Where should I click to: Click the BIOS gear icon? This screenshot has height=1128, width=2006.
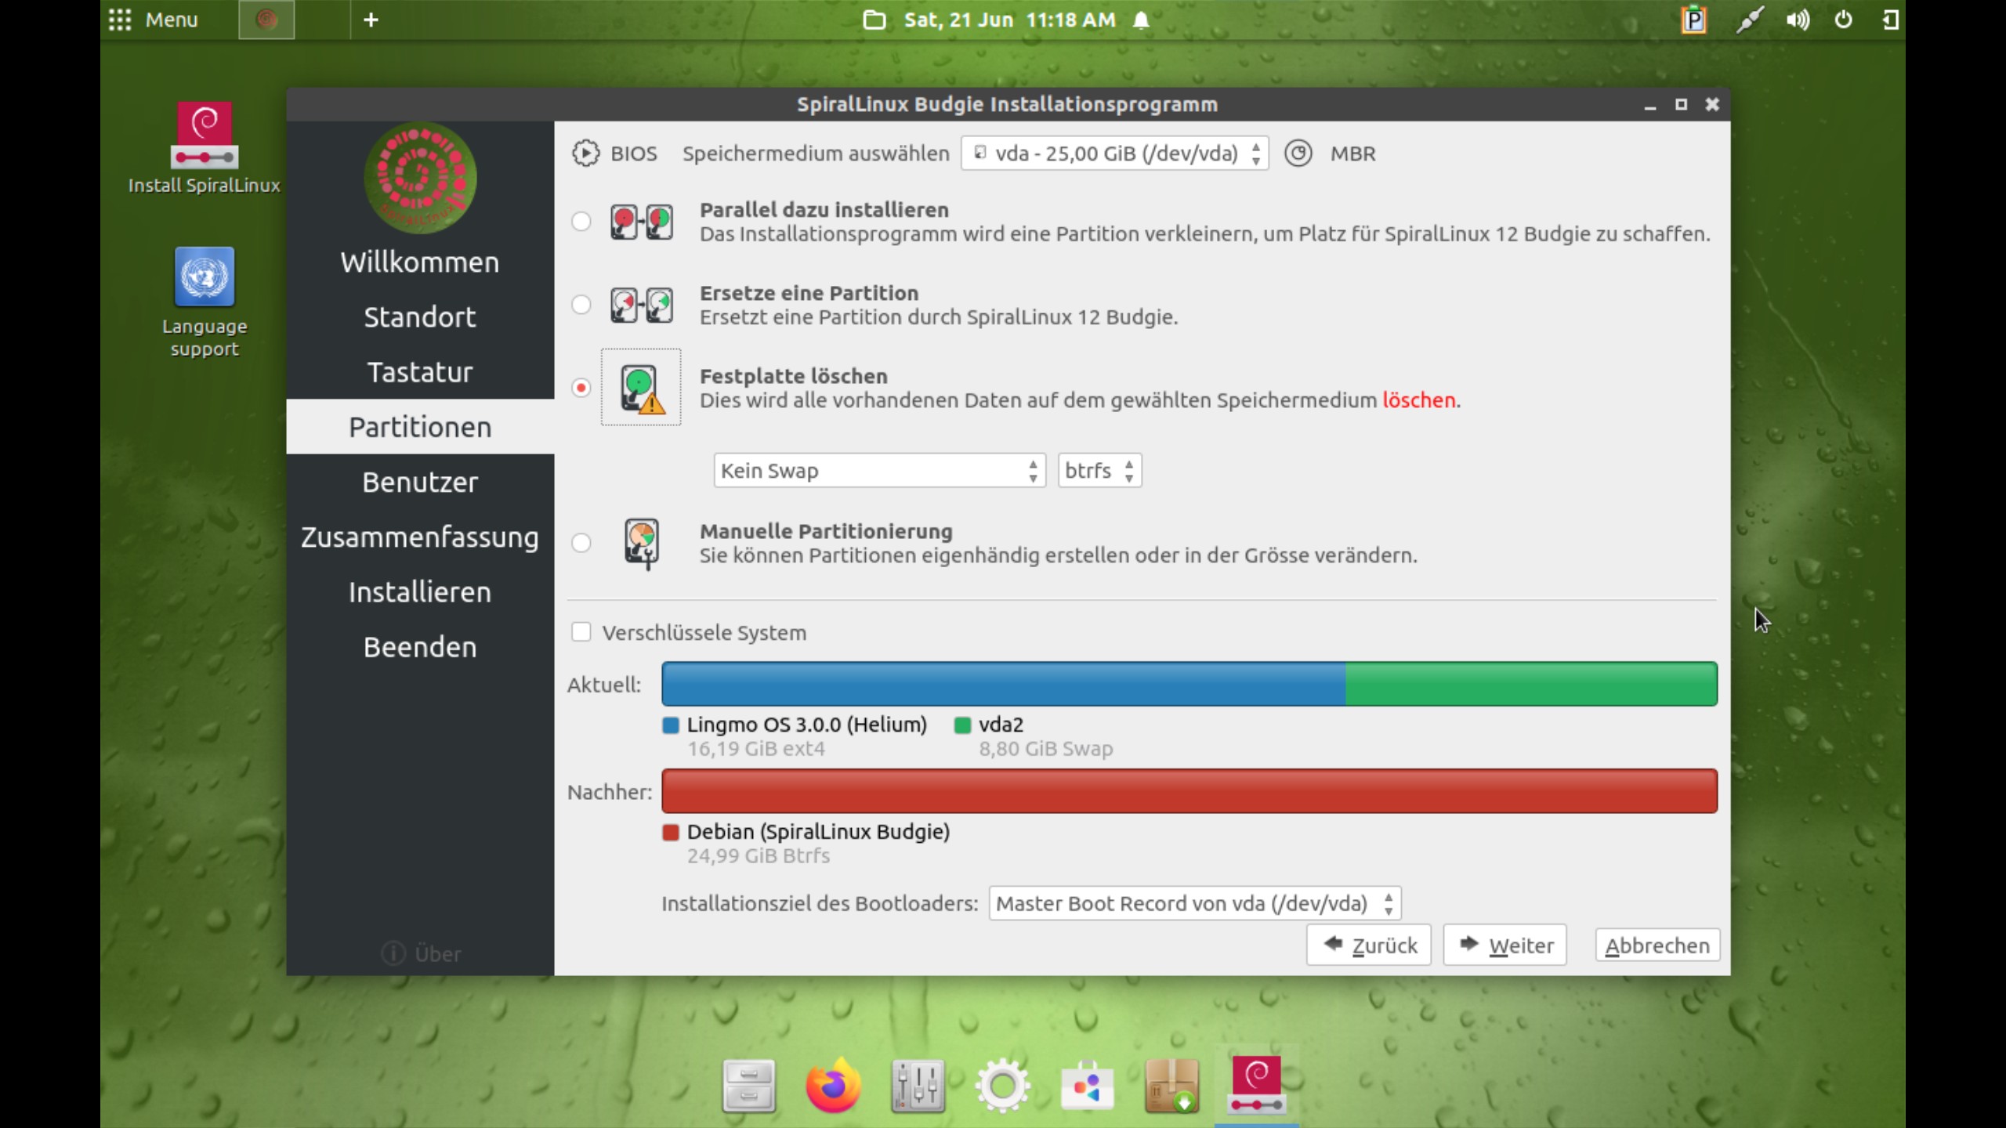click(585, 154)
